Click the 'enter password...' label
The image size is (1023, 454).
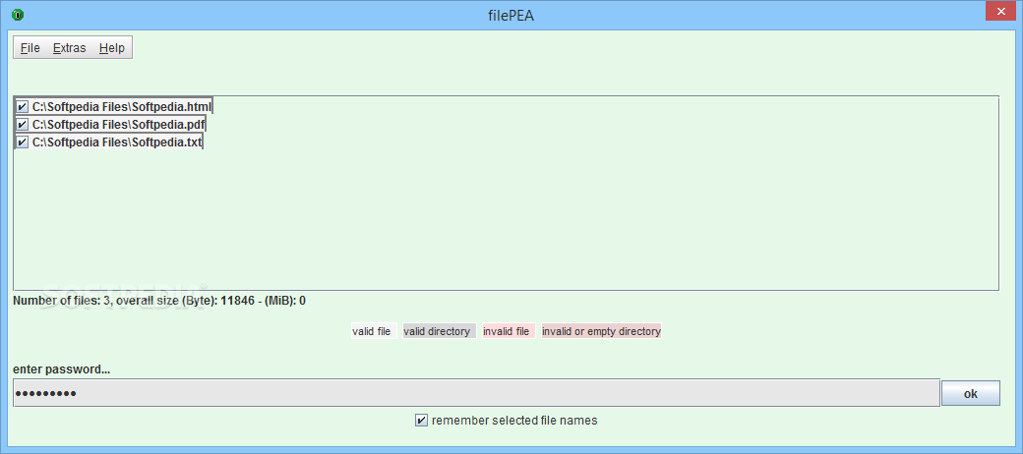[61, 369]
